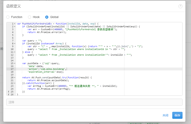Click 'return AV.Promise.error(err);' on line 4
The height and width of the screenshot is (124, 191).
[47, 32]
